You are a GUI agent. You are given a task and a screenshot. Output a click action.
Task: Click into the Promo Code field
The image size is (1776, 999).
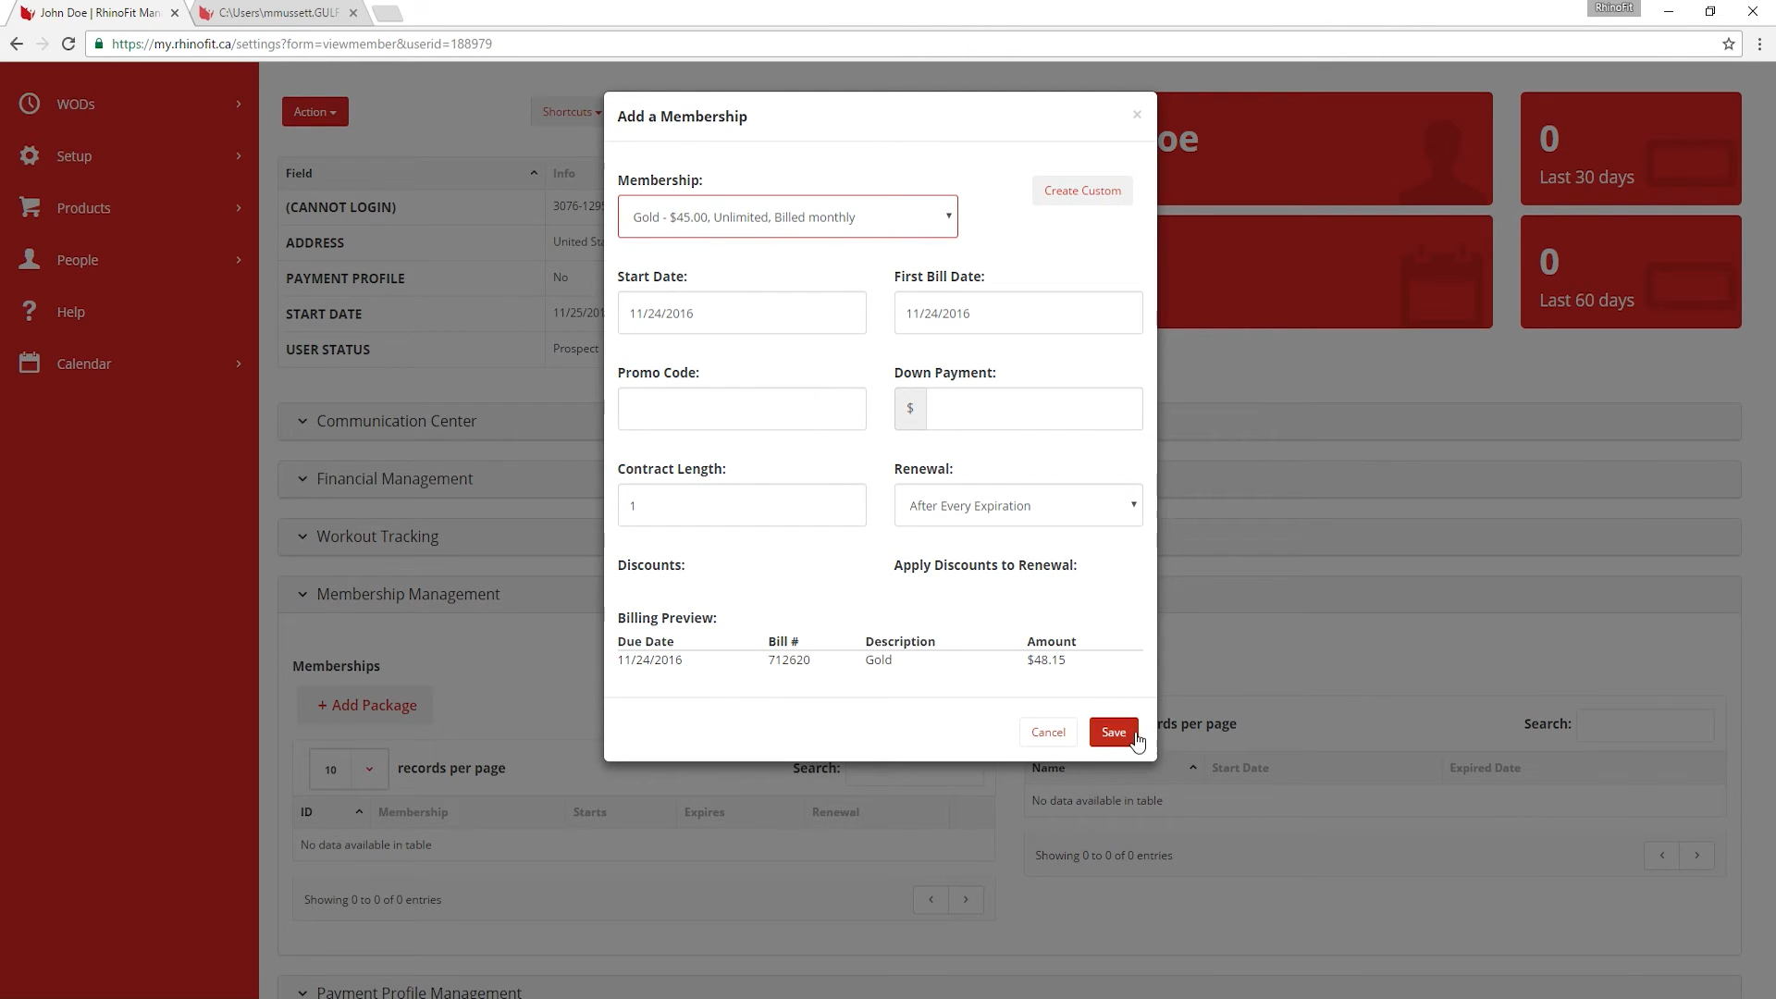(x=741, y=409)
